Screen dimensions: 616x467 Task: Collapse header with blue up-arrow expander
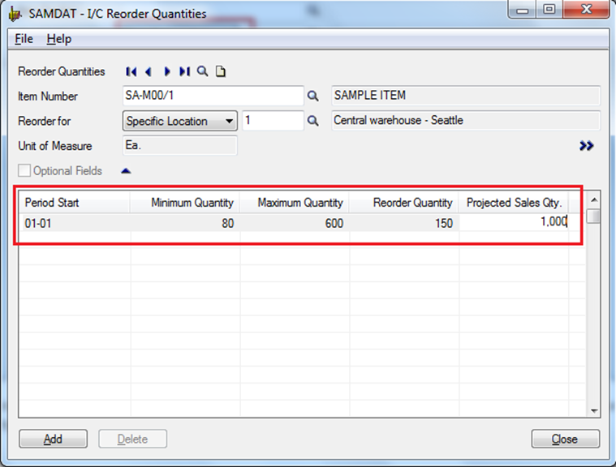tap(126, 171)
